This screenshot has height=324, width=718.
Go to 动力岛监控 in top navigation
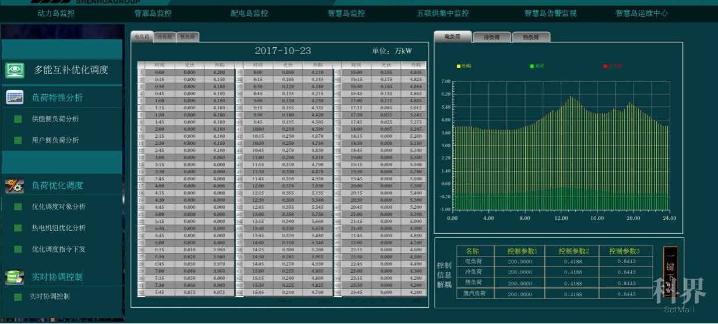pos(56,13)
